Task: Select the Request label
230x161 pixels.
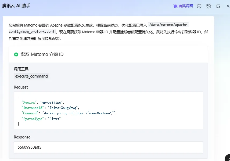Action: [21, 87]
